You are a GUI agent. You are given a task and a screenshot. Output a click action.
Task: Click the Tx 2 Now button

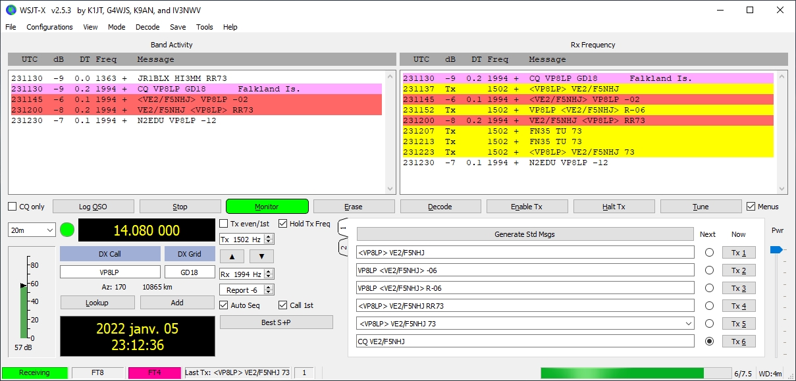click(x=739, y=270)
